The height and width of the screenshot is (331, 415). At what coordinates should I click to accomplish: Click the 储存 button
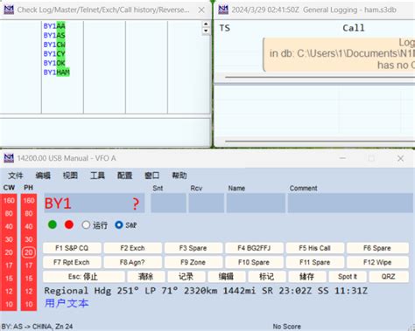coord(307,277)
